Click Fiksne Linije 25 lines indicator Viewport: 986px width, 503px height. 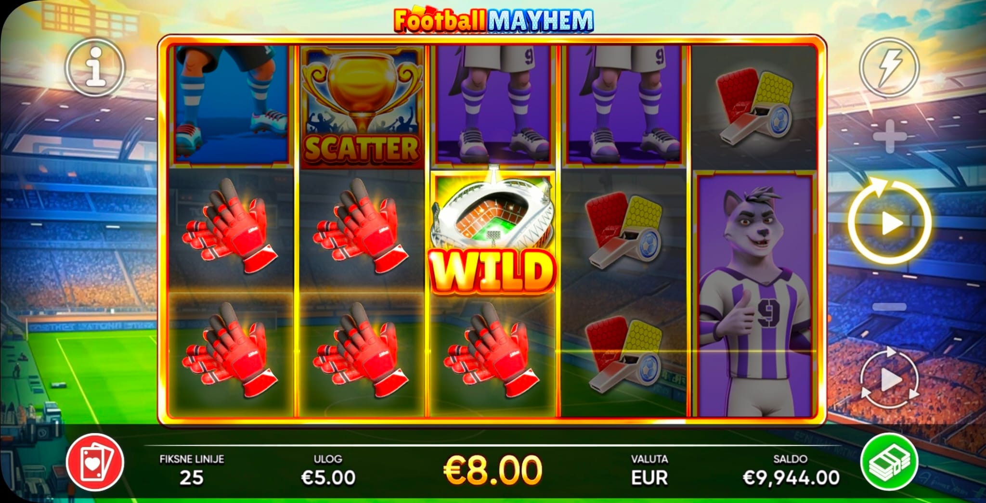(x=192, y=470)
